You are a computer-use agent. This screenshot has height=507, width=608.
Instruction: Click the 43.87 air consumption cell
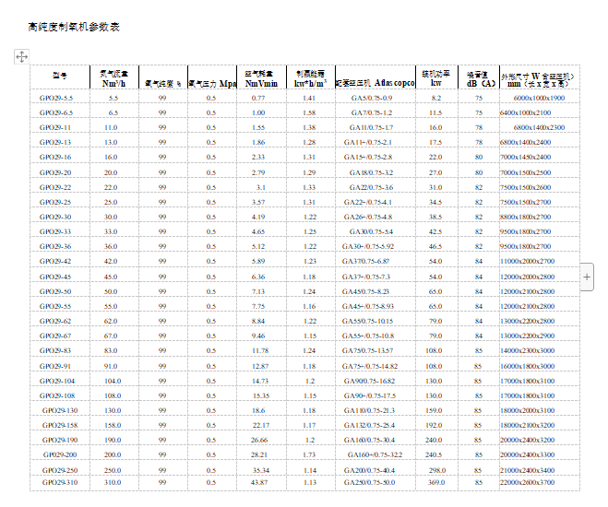click(x=259, y=482)
